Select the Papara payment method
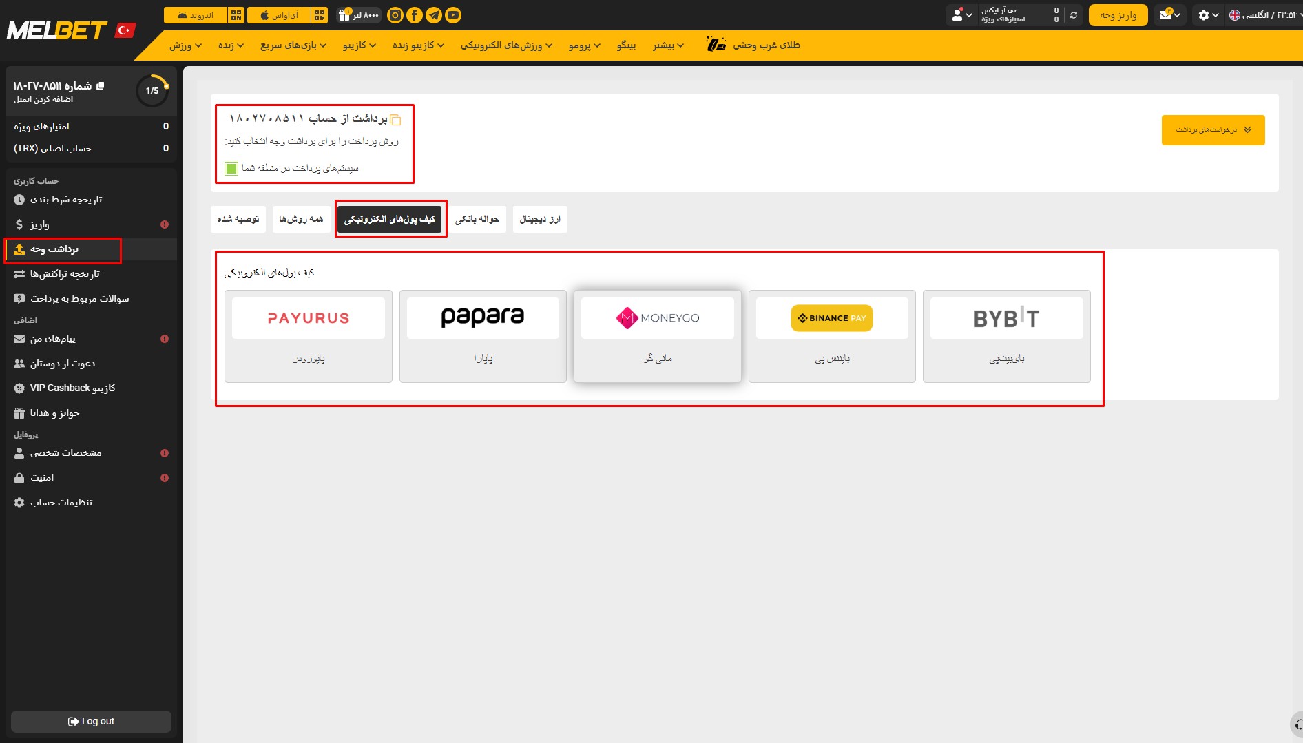 [483, 336]
